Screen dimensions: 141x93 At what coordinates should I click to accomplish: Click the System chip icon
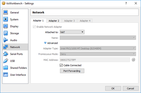(6, 19)
